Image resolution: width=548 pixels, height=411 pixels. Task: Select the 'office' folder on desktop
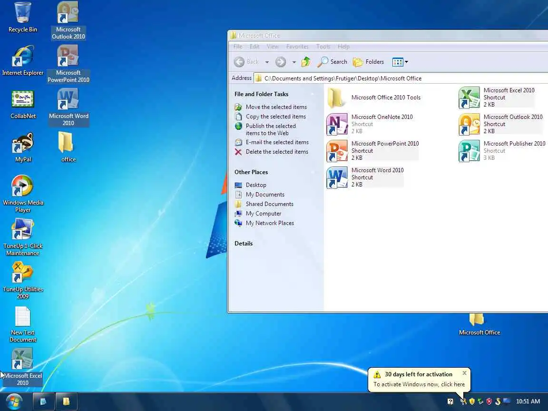[x=68, y=147]
